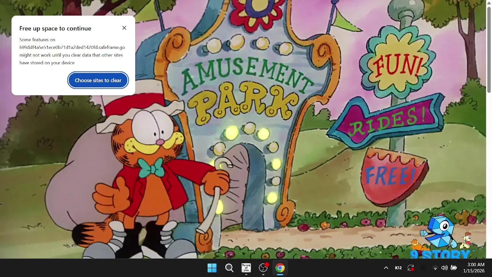
Task: Click the battery status icon
Action: click(454, 268)
